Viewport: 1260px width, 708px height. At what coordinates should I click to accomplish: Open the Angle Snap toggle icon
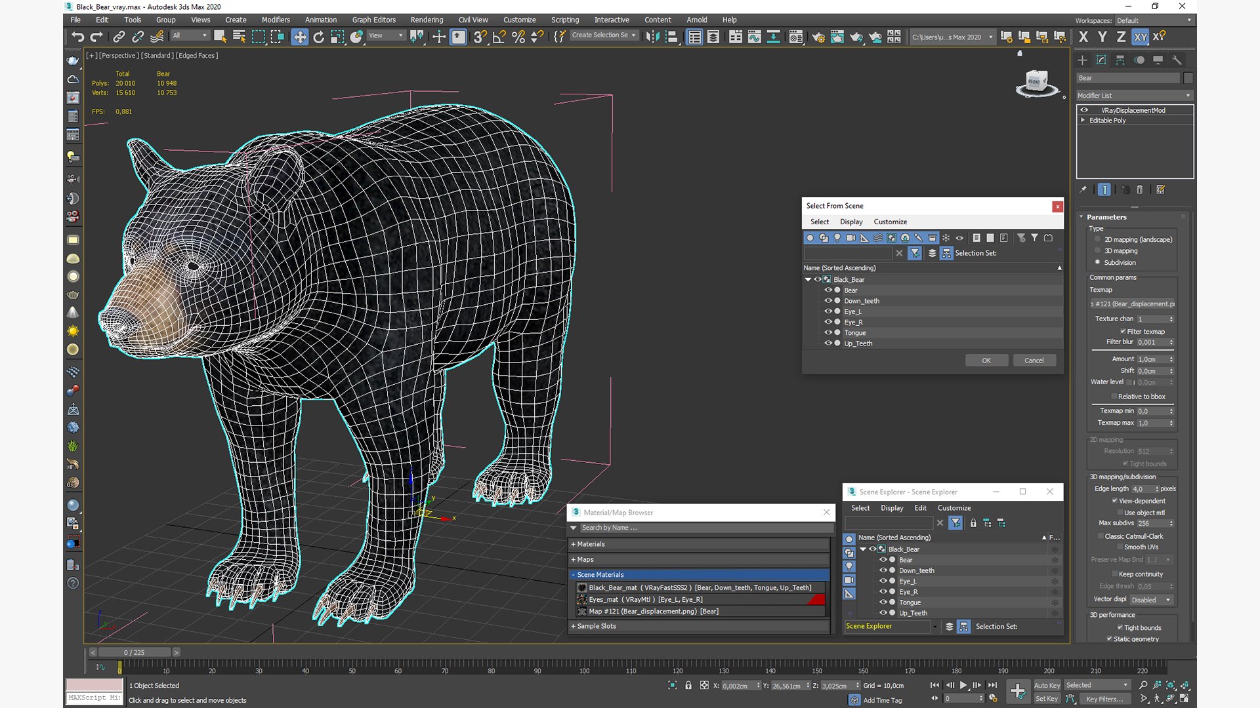(499, 37)
